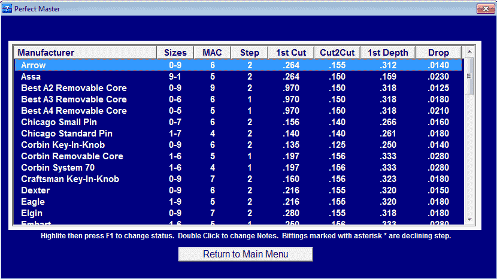497x279 pixels.
Task: Click the Drop column header
Action: [438, 53]
